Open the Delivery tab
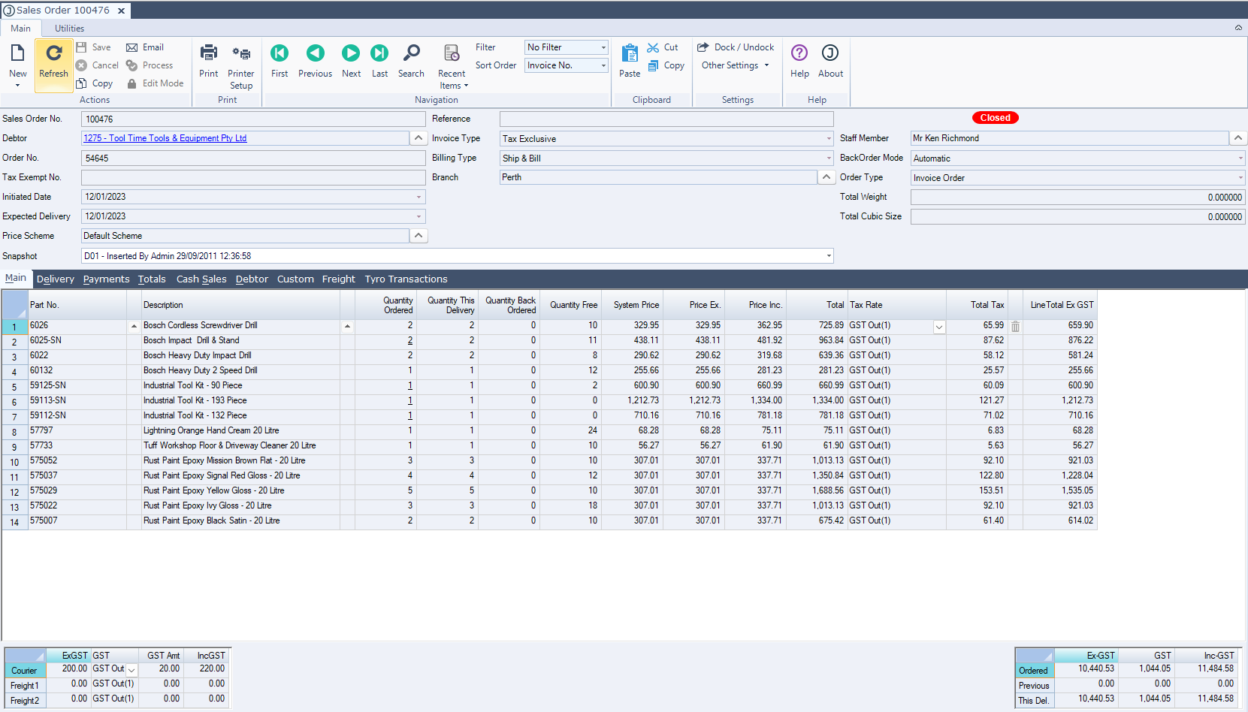Screen dimensions: 1248x712 tap(56, 279)
